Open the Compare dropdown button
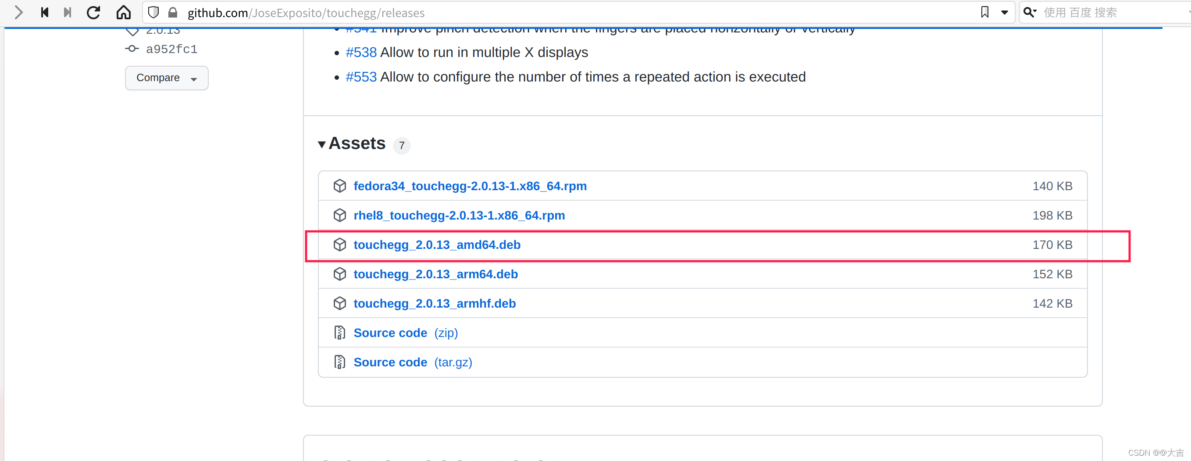The height and width of the screenshot is (461, 1191). pos(167,78)
